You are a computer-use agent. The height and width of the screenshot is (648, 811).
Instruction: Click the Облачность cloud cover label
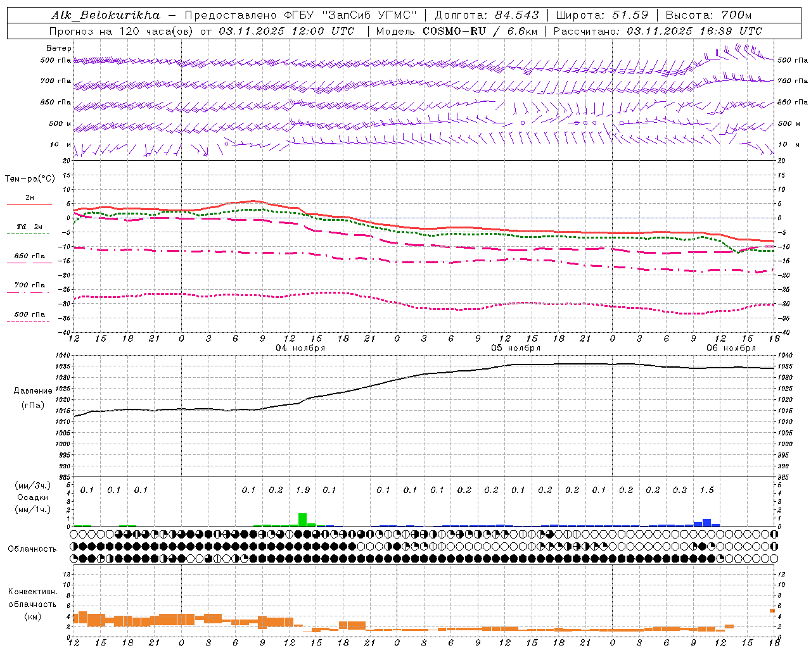click(32, 549)
